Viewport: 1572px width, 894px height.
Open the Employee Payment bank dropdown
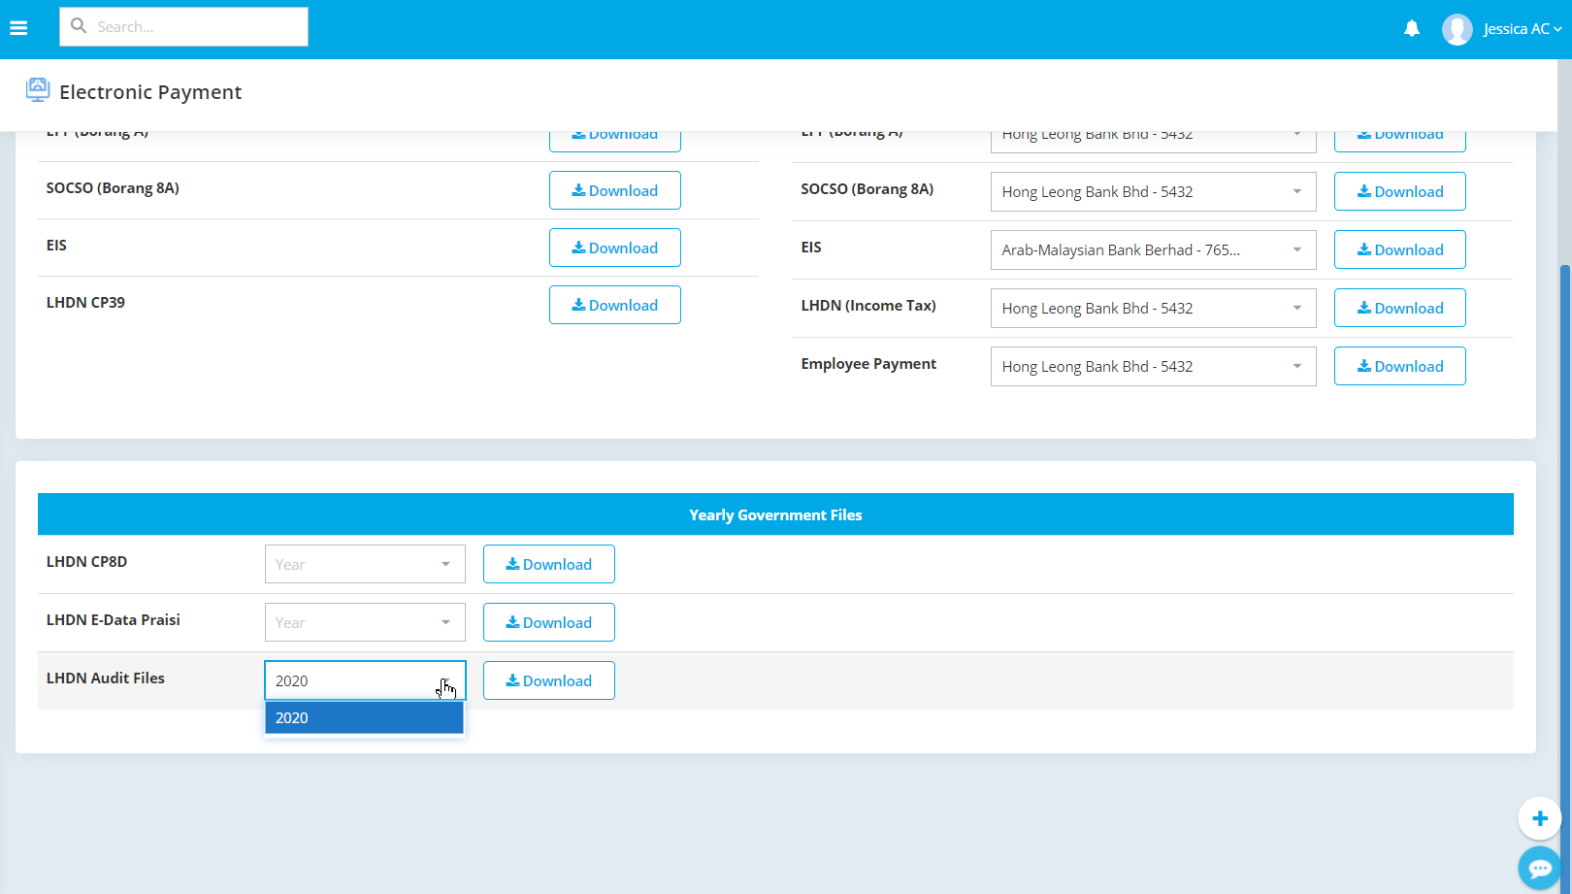pos(1153,366)
